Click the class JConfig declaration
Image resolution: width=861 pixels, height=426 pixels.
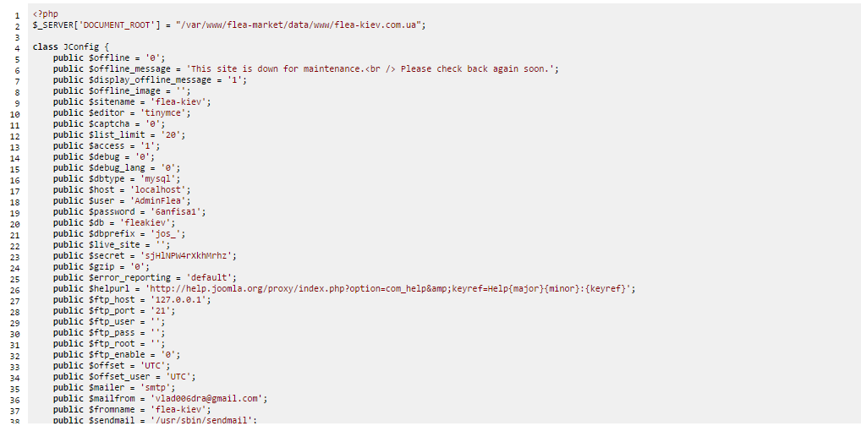click(71, 46)
